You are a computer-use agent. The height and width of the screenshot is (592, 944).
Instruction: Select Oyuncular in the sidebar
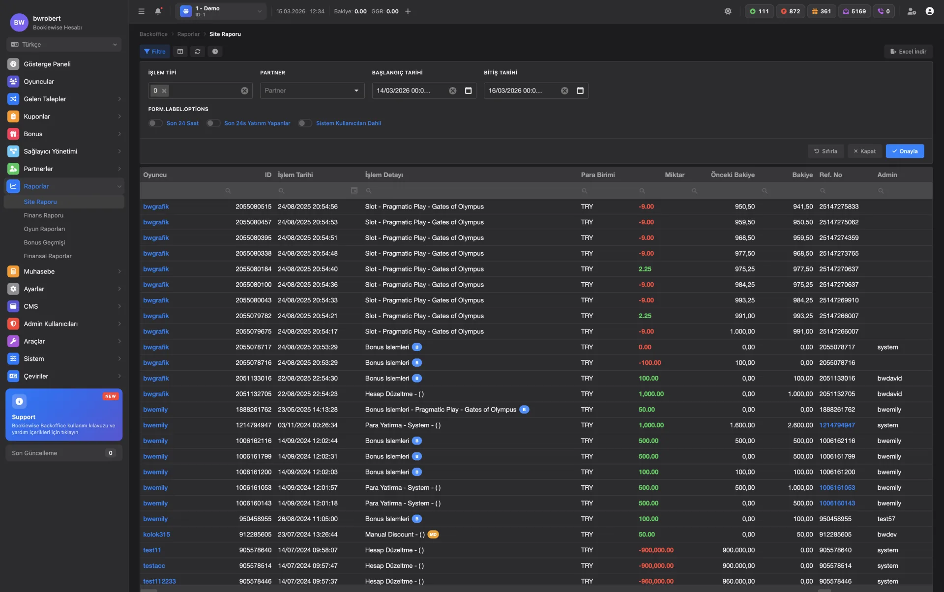[x=39, y=82]
